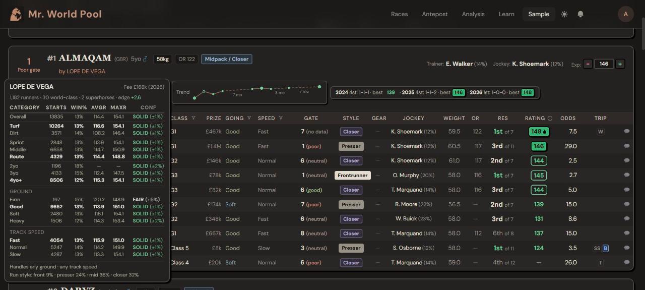Click the last point on the Trend chart

[319, 87]
